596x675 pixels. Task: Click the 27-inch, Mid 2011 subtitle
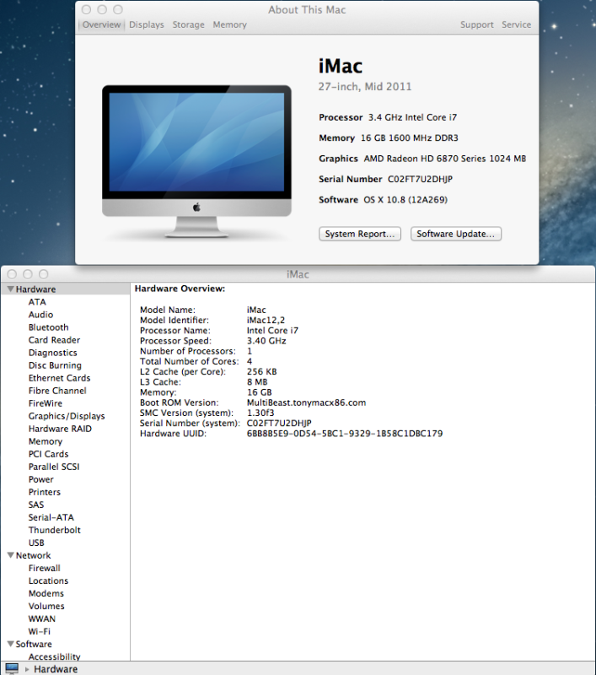point(365,87)
